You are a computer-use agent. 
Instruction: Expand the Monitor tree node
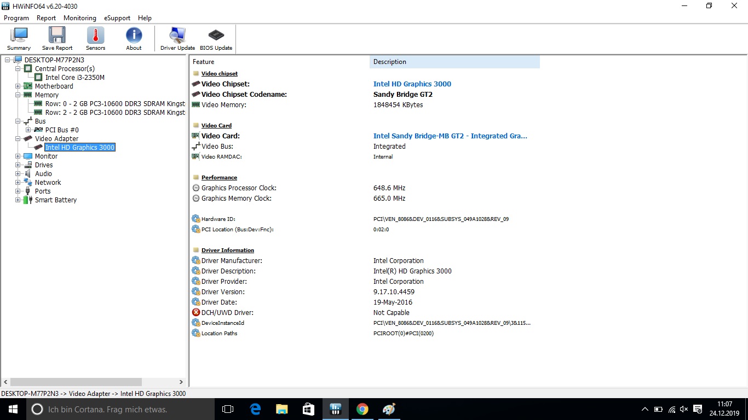point(18,156)
